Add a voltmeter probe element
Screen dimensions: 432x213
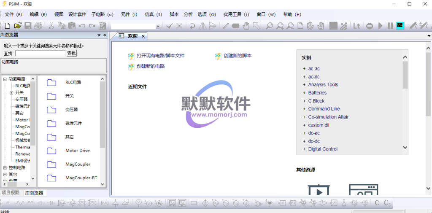coord(139,203)
